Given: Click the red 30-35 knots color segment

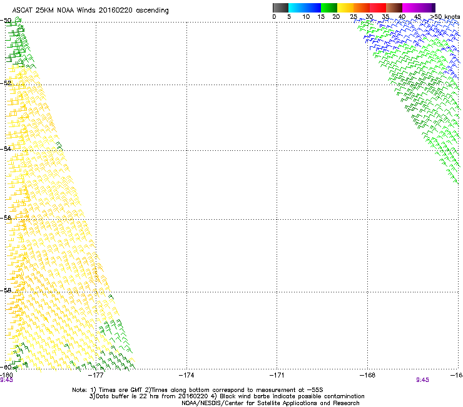Looking at the screenshot, I should click(x=378, y=8).
